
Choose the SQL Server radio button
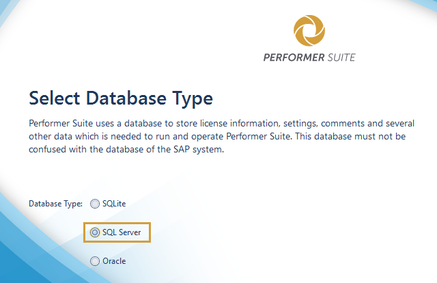click(95, 232)
